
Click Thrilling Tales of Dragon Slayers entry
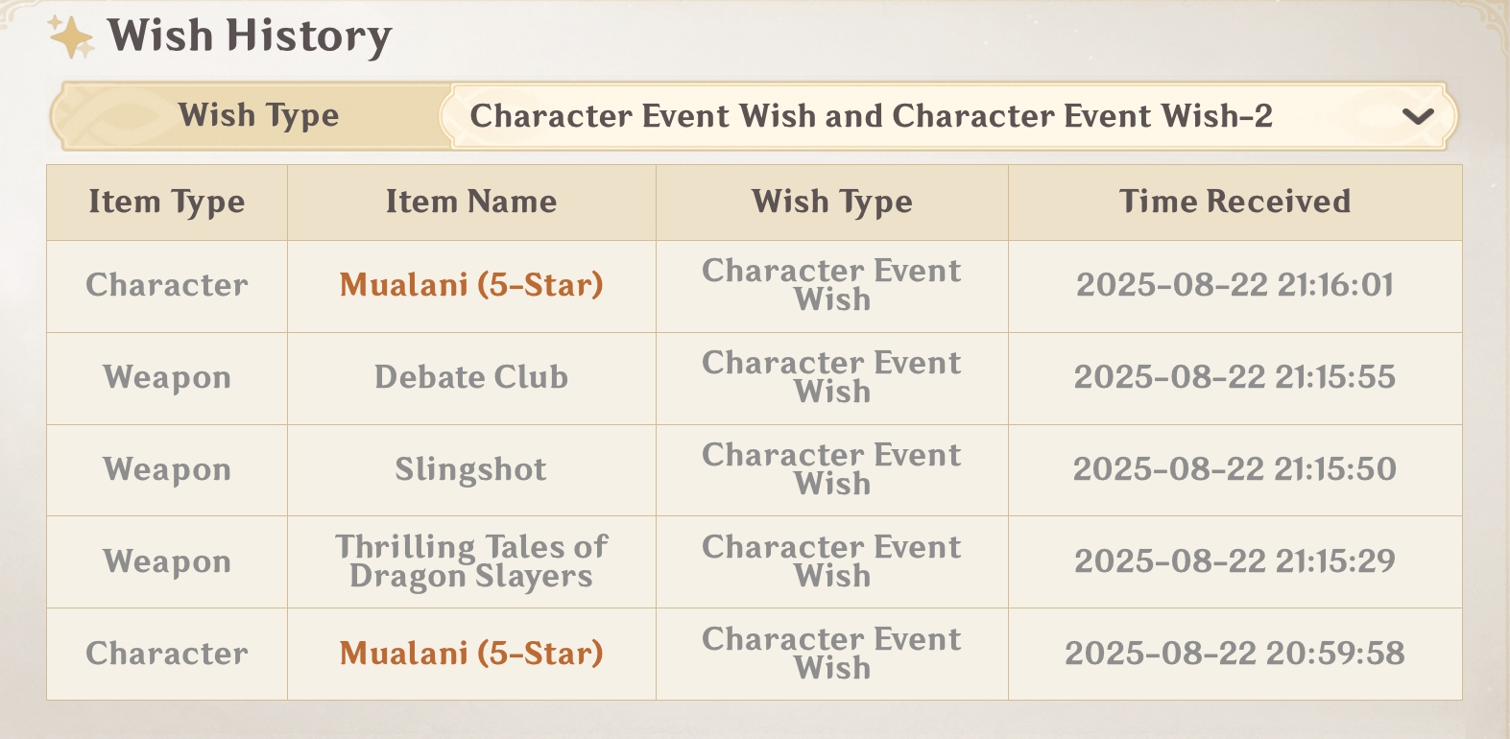click(x=471, y=561)
